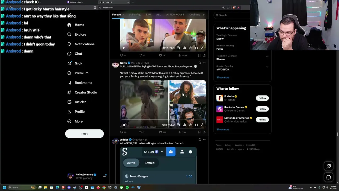This screenshot has height=191, width=339.
Task: Open Spotify from the Windows taskbar
Action: pos(127,188)
